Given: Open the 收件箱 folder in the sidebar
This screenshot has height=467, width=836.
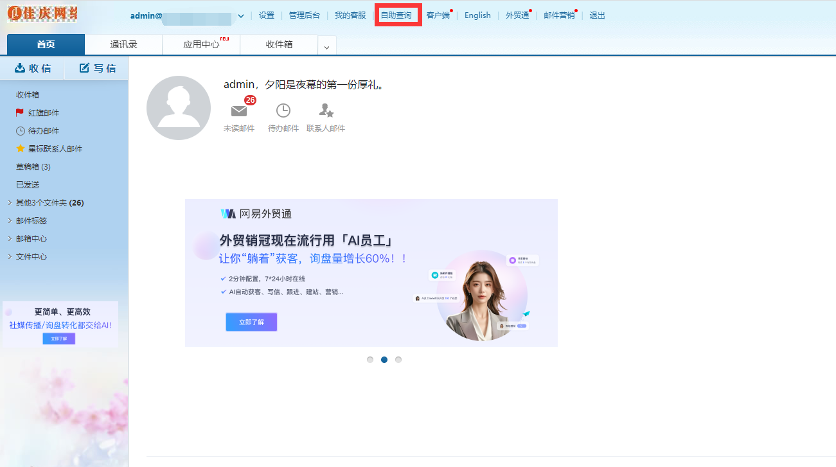Looking at the screenshot, I should click(x=28, y=94).
